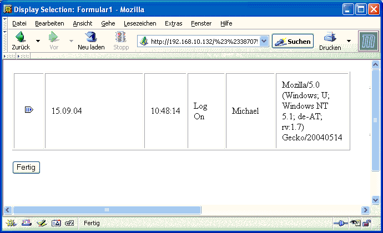
Task: Open Composer icon in the status bar
Action: [41, 223]
